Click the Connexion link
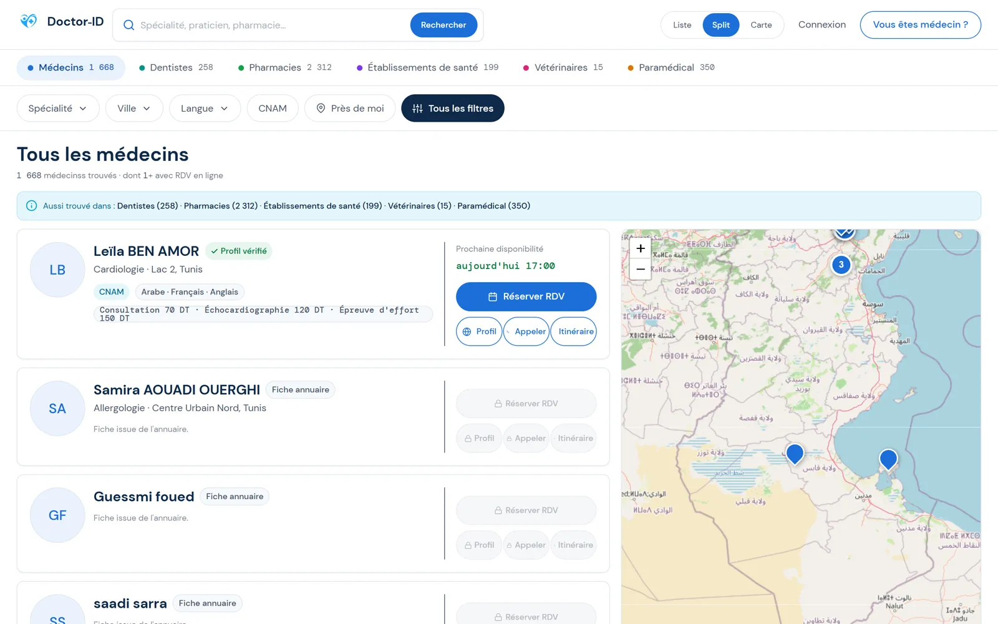The image size is (998, 624). 822,24
